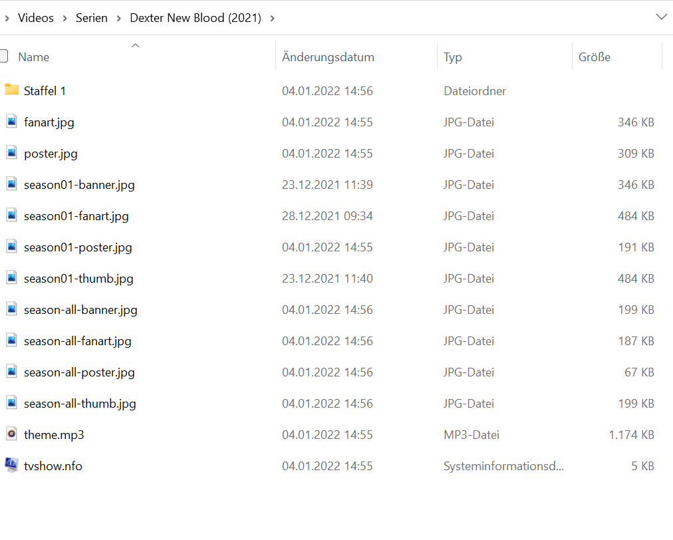
Task: Select the season01-banner.jpg file name
Action: click(79, 185)
